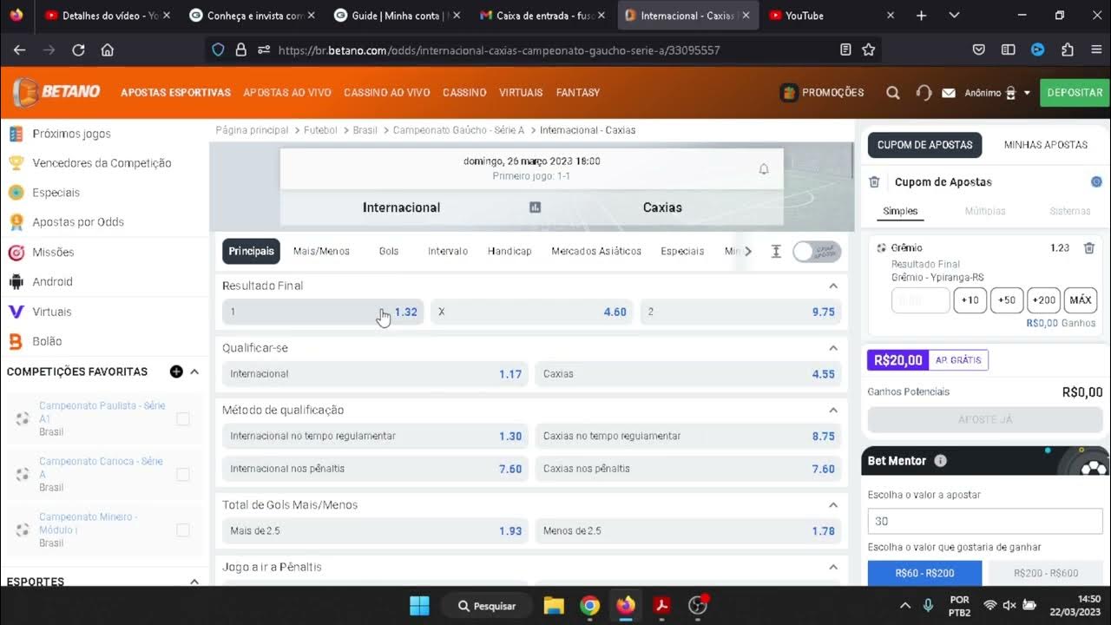Click the Depositar button
Viewport: 1111px width, 625px height.
click(x=1075, y=92)
